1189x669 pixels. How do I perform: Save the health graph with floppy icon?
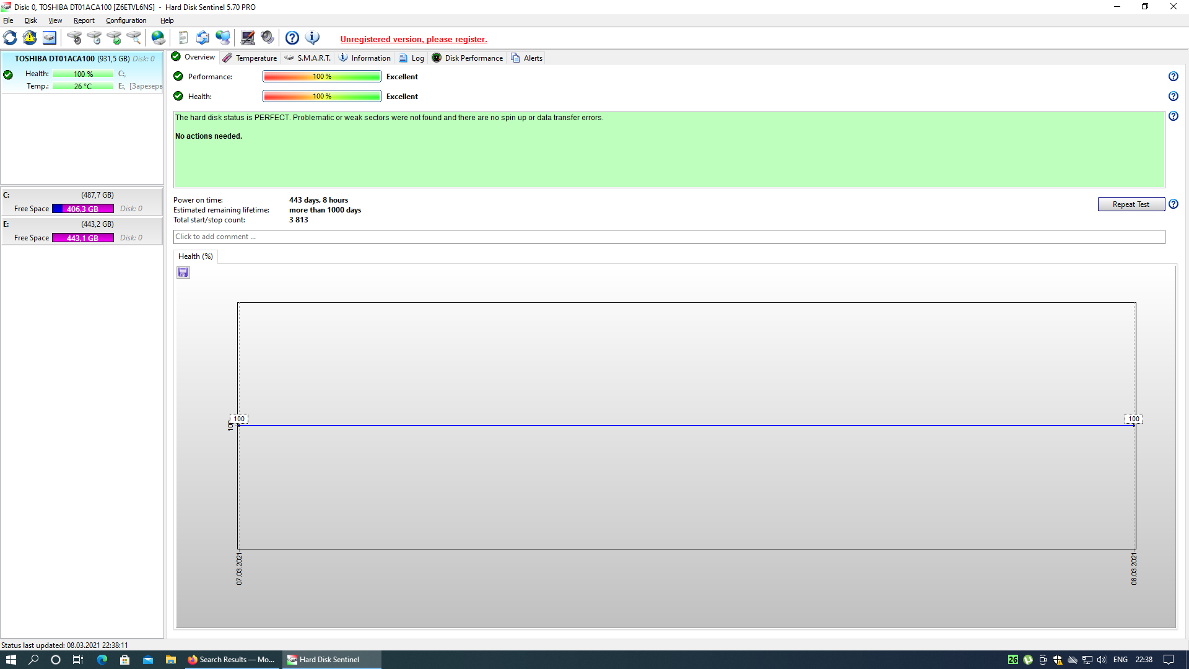[183, 273]
